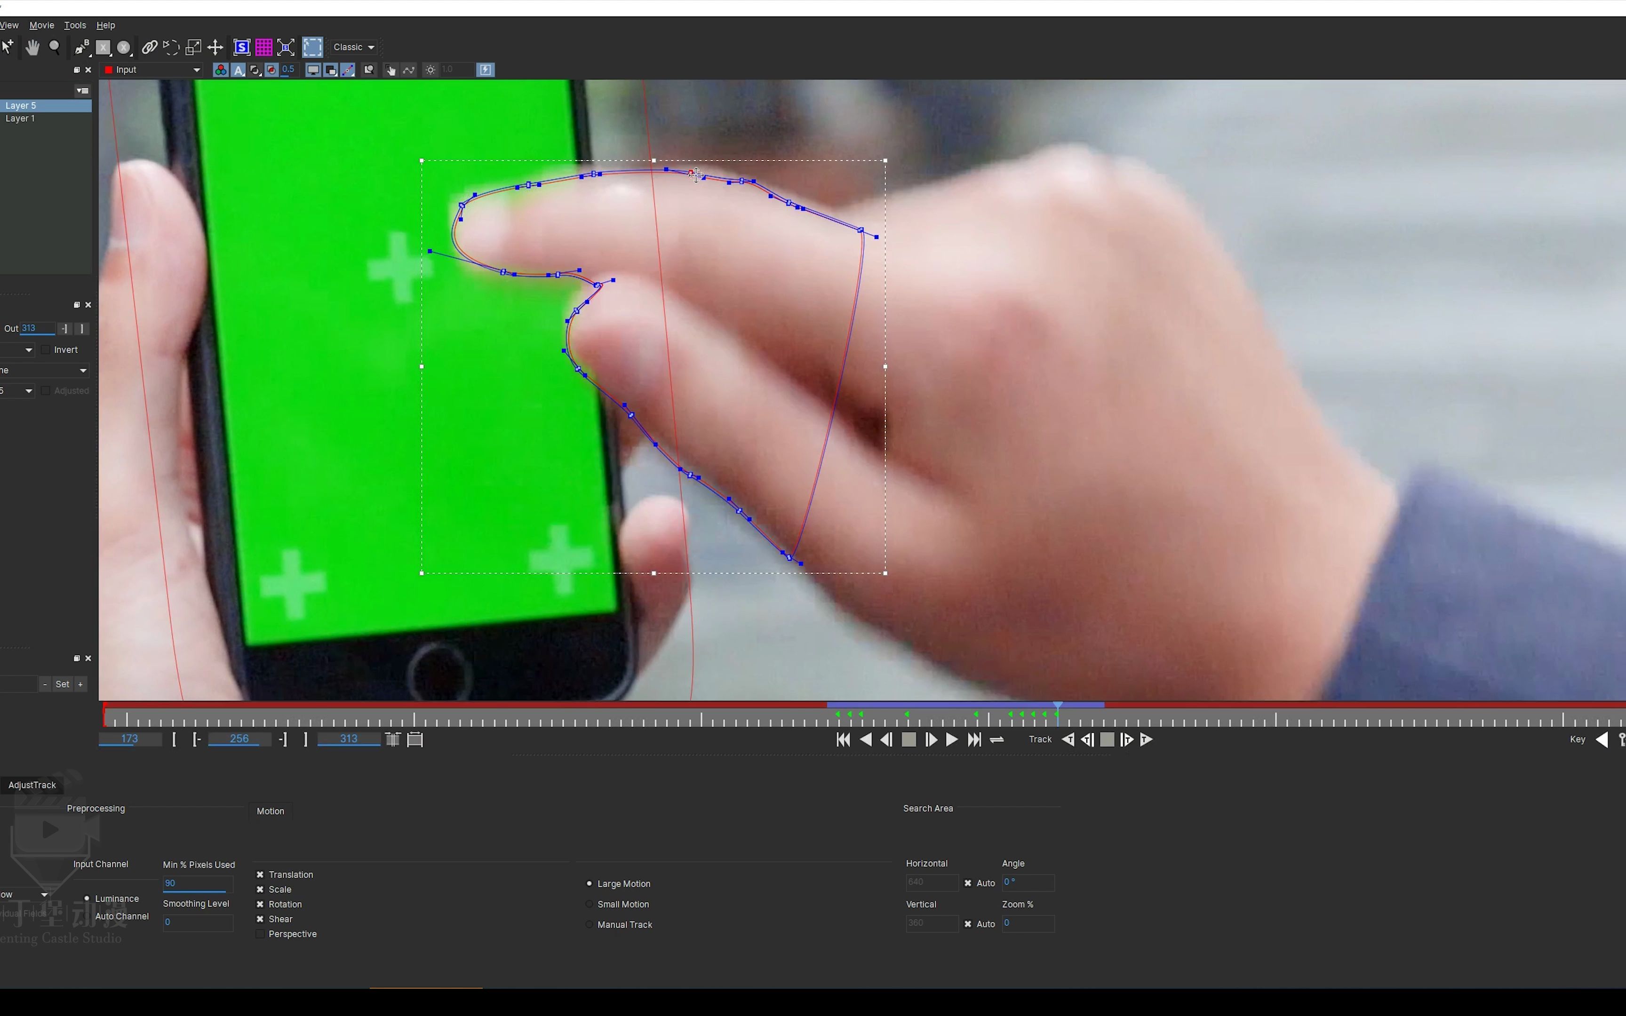This screenshot has width=1626, height=1016.
Task: Click the Track Forward button
Action: 1146,739
